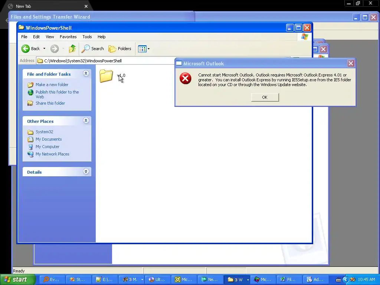Viewport: 380px width, 285px height.
Task: Click Share this folder link
Action: coord(50,103)
